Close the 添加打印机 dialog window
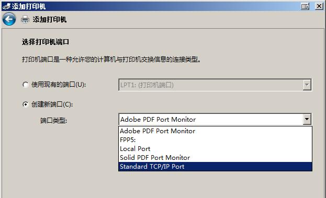 click(x=319, y=6)
